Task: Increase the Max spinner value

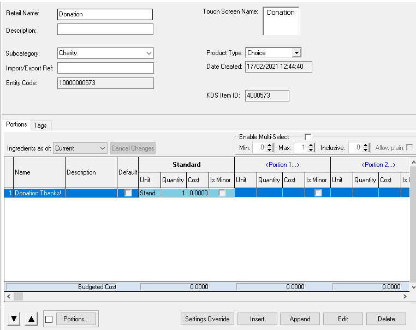Action: 311,145
